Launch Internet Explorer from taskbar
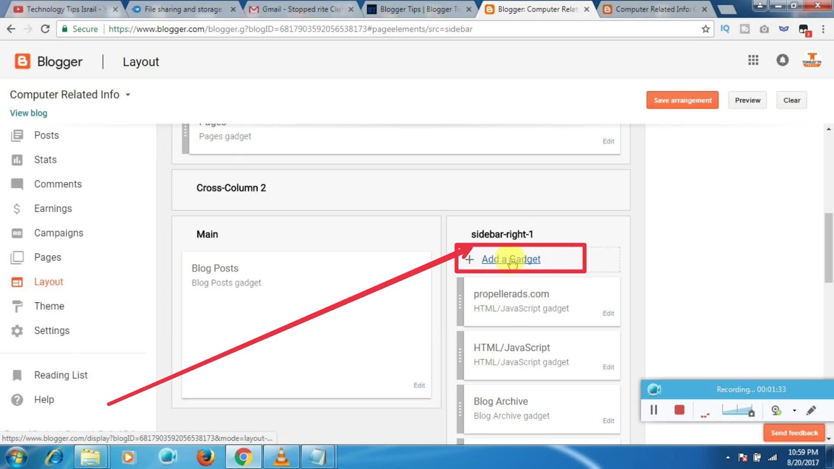The image size is (834, 469). coord(54,458)
